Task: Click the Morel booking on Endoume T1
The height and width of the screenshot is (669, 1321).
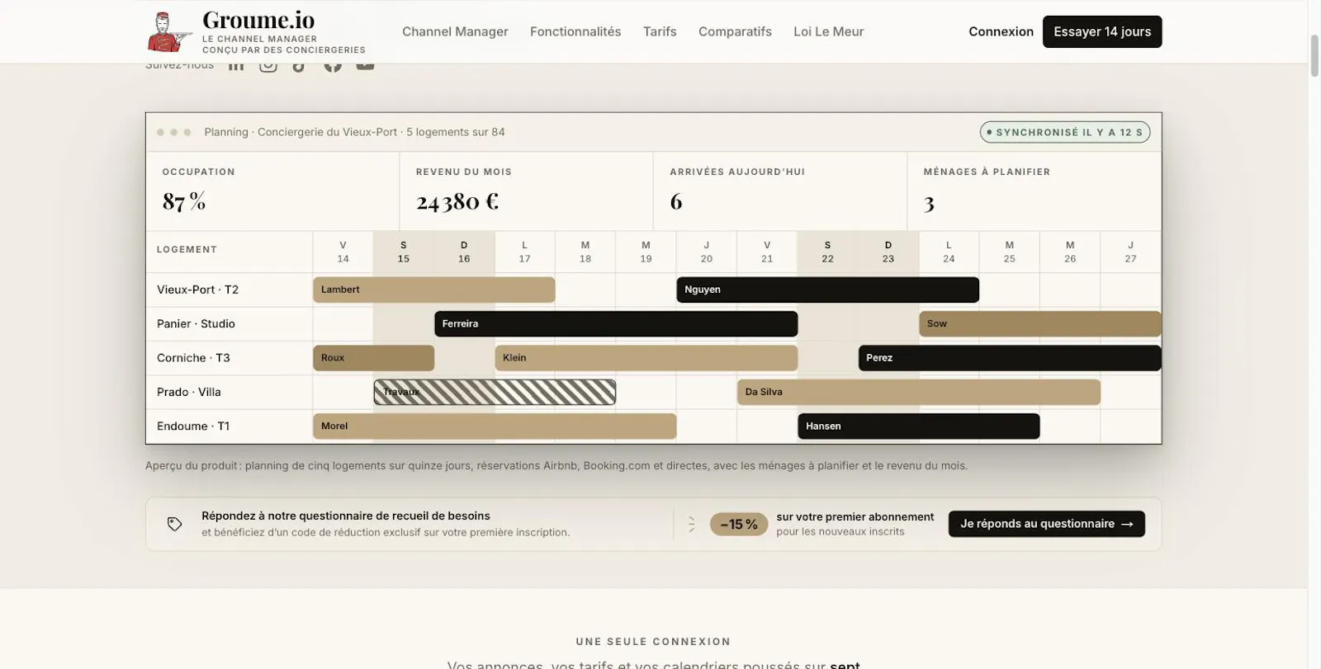Action: [495, 426]
